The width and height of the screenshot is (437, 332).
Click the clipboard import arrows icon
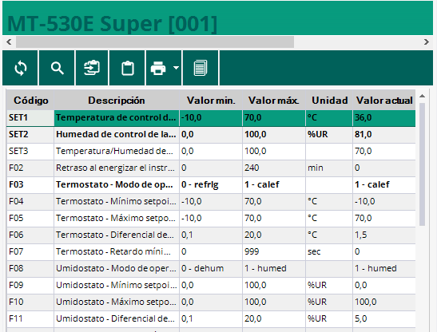pyautogui.click(x=92, y=68)
